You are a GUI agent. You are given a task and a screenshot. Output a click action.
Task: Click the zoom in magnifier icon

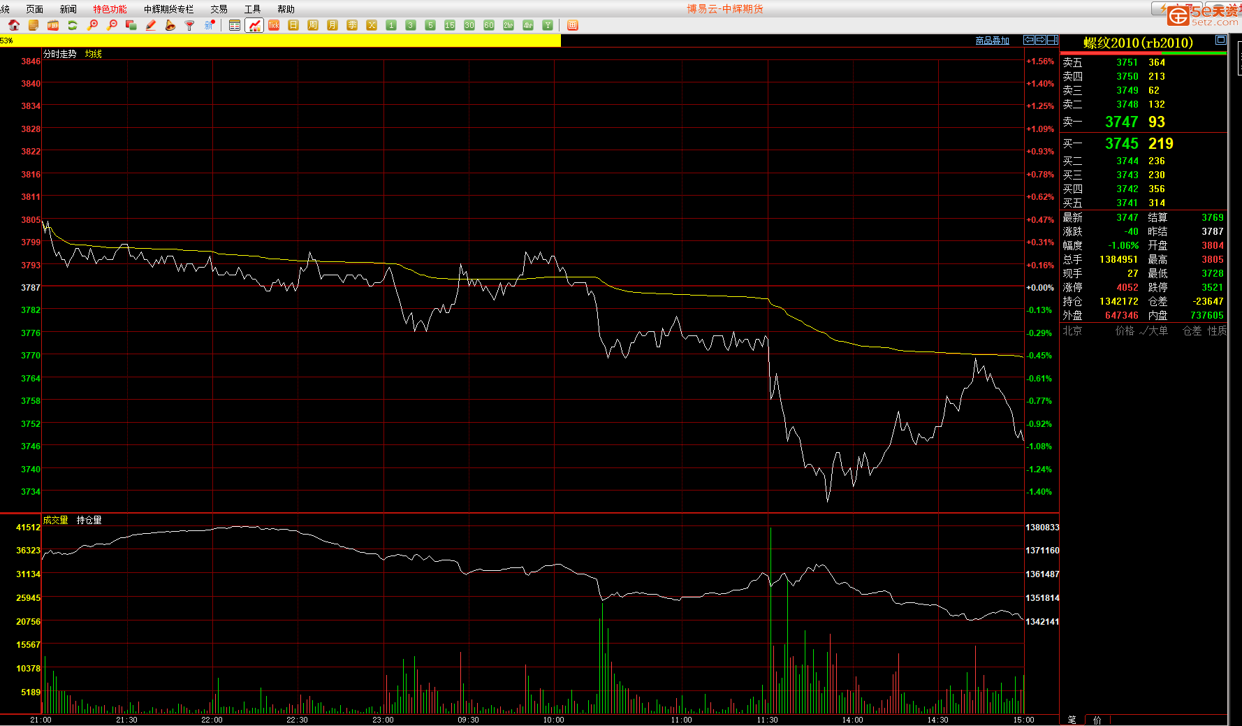[x=92, y=25]
